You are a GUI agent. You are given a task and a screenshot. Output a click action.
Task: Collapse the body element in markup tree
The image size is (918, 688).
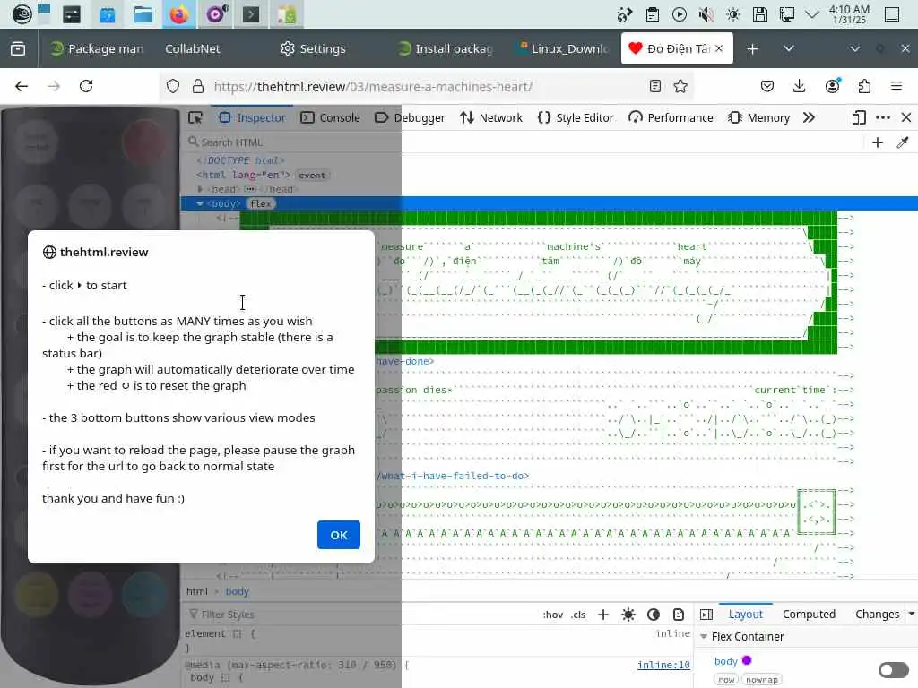pyautogui.click(x=200, y=203)
